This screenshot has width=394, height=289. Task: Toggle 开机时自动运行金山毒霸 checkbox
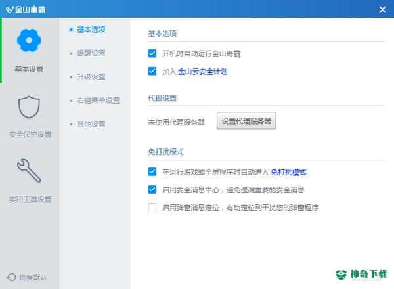coord(152,53)
